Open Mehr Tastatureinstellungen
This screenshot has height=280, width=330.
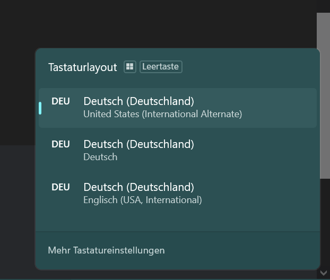click(106, 250)
